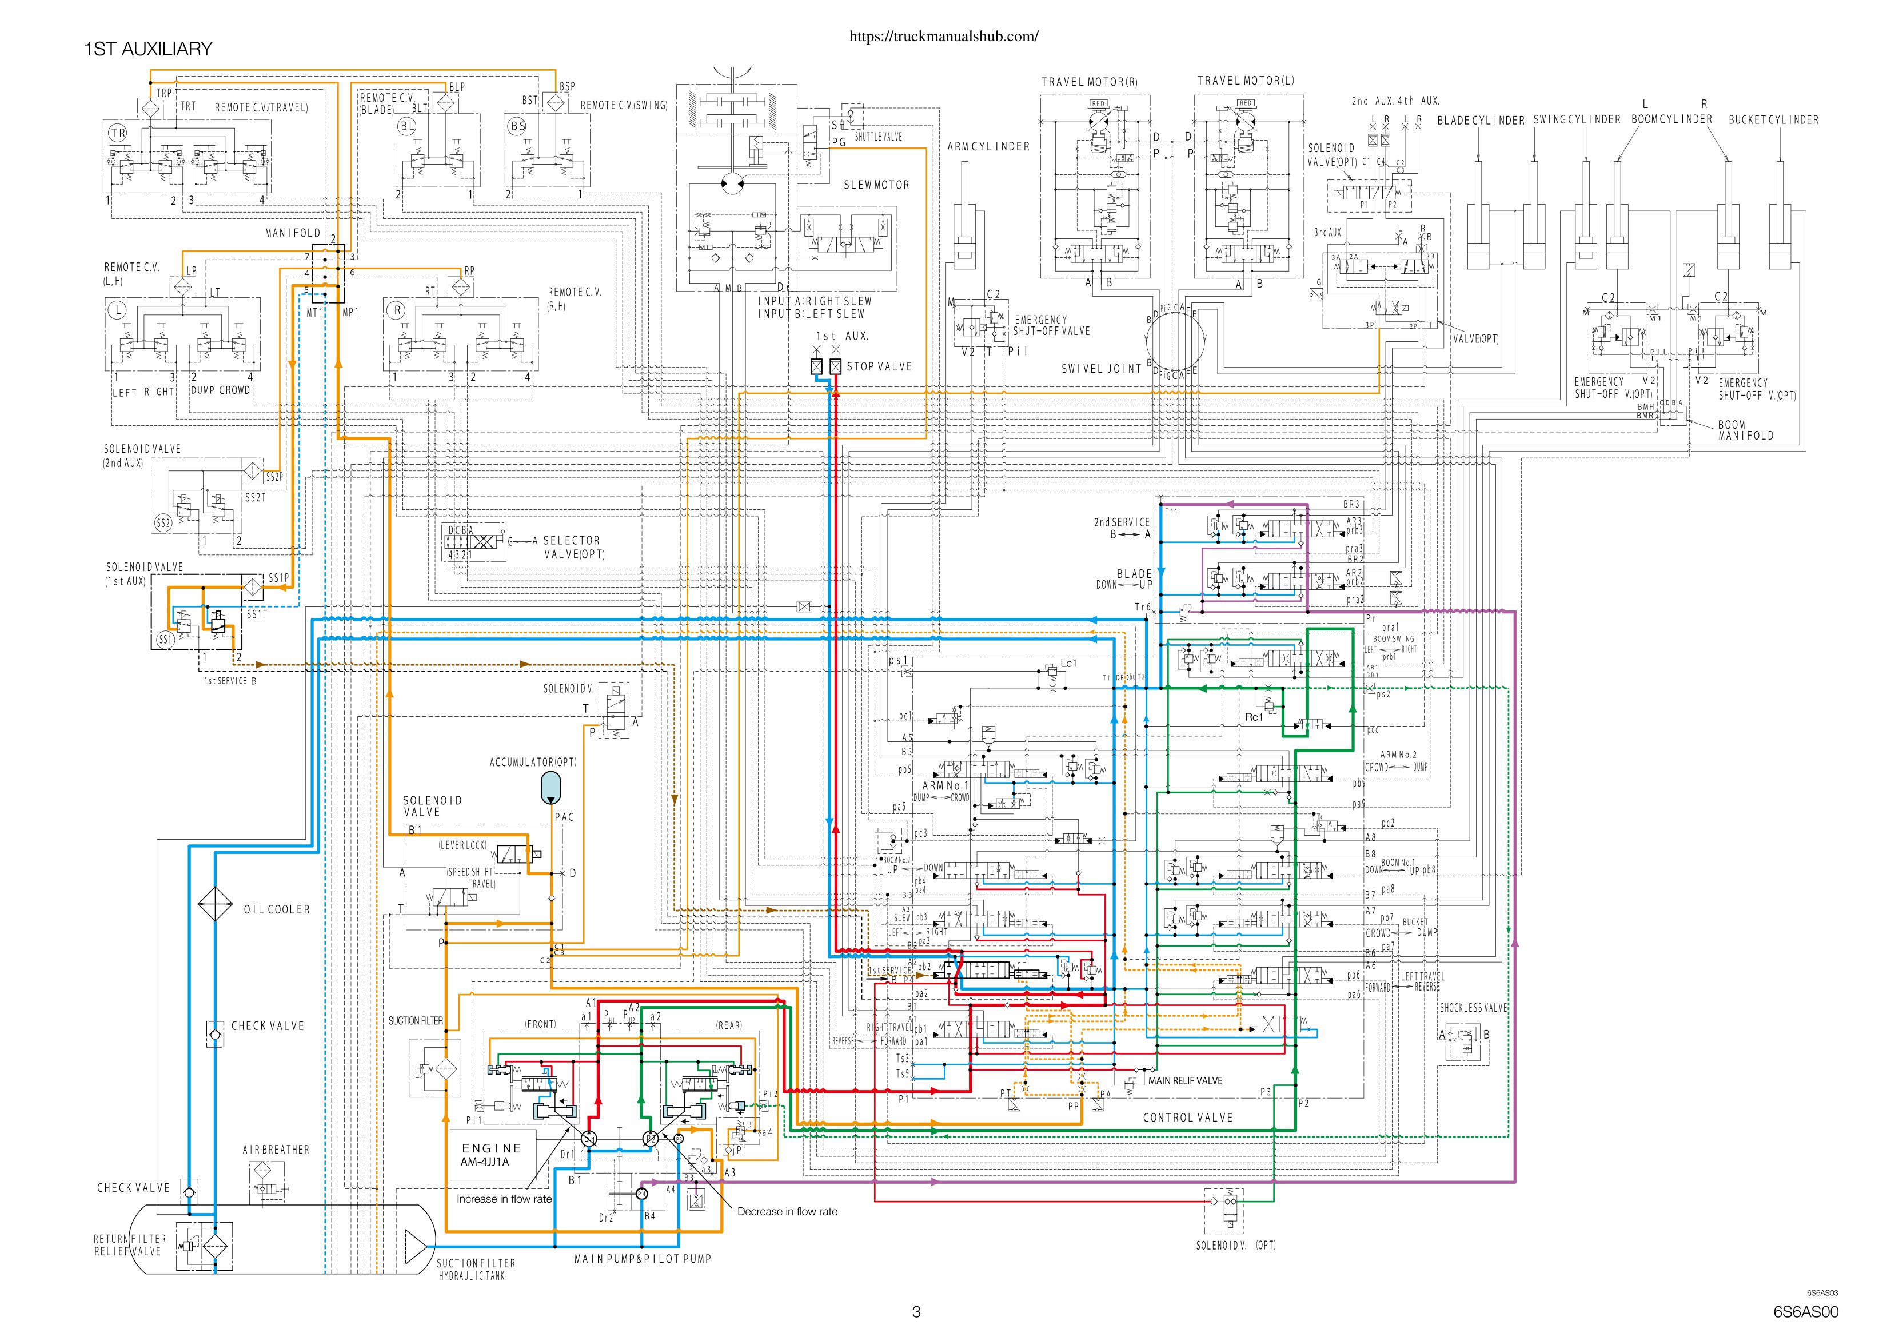Click the ENGINE AM-4JJ1A box

tap(493, 1155)
